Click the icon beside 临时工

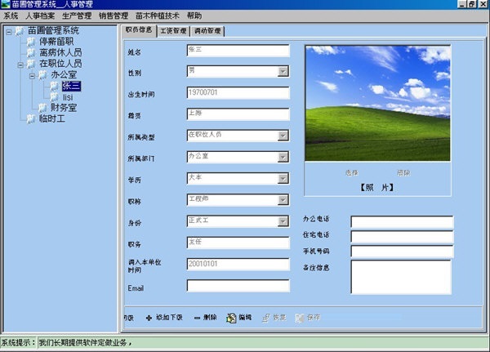coord(31,118)
